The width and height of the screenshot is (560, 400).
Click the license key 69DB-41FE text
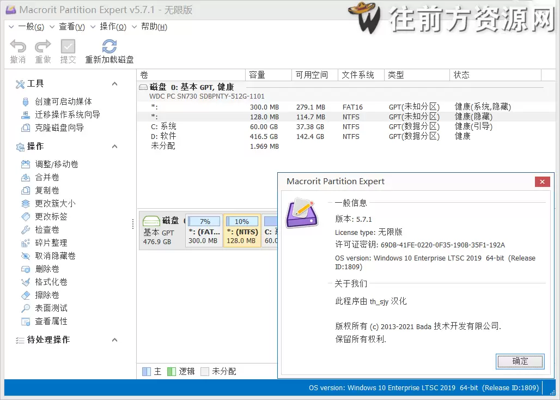(x=443, y=245)
